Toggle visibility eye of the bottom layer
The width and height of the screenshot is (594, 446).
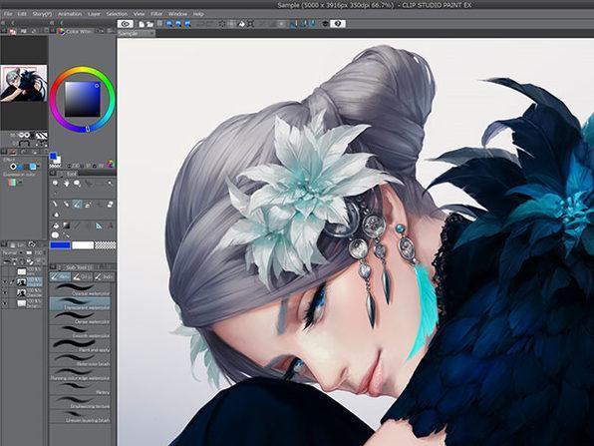[x=5, y=303]
